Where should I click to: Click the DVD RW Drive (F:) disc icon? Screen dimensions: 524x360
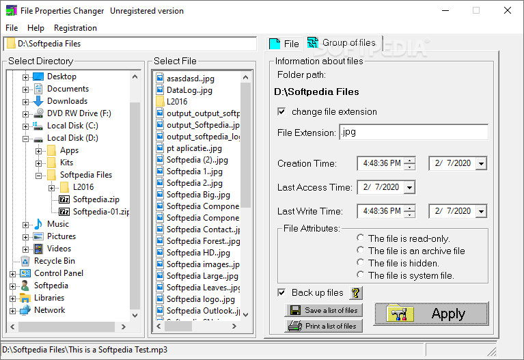38,113
